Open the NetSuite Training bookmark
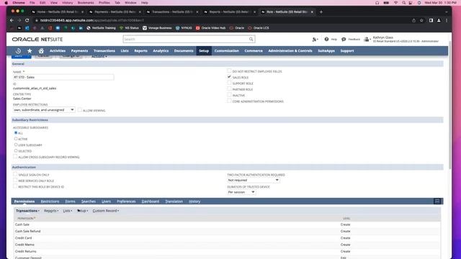 pyautogui.click(x=101, y=28)
